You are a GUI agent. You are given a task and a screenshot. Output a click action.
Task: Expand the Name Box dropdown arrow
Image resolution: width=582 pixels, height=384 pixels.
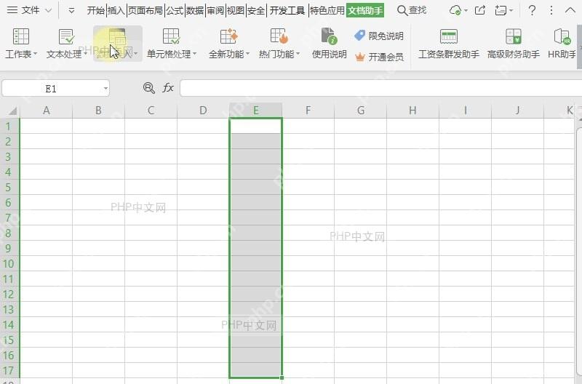click(105, 88)
